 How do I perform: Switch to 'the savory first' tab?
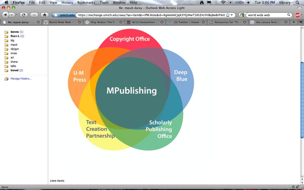(269, 22)
